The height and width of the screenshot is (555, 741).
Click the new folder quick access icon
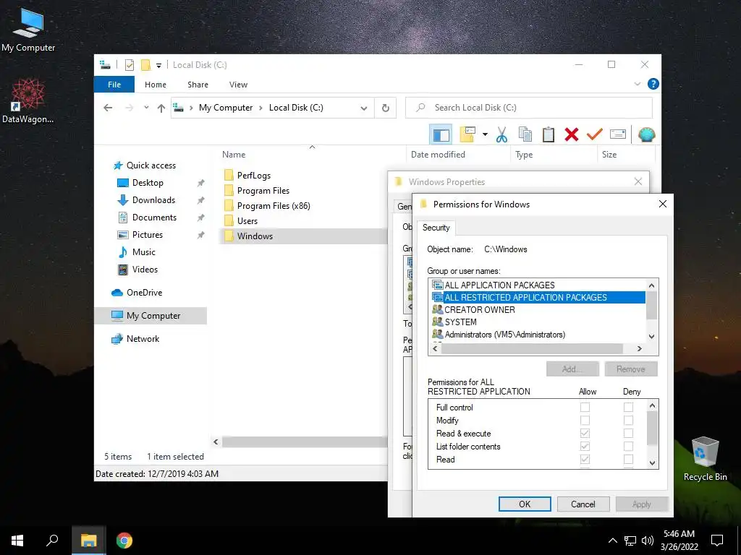tap(146, 65)
